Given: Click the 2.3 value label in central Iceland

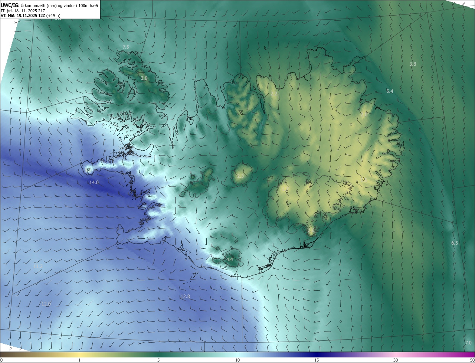Looking at the screenshot, I should click(240, 176).
